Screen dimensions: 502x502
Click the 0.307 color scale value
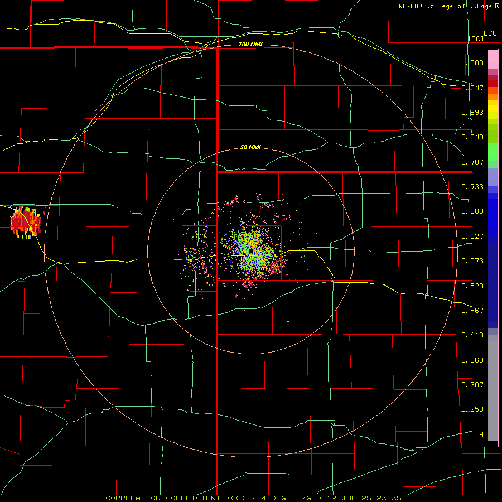click(x=472, y=385)
